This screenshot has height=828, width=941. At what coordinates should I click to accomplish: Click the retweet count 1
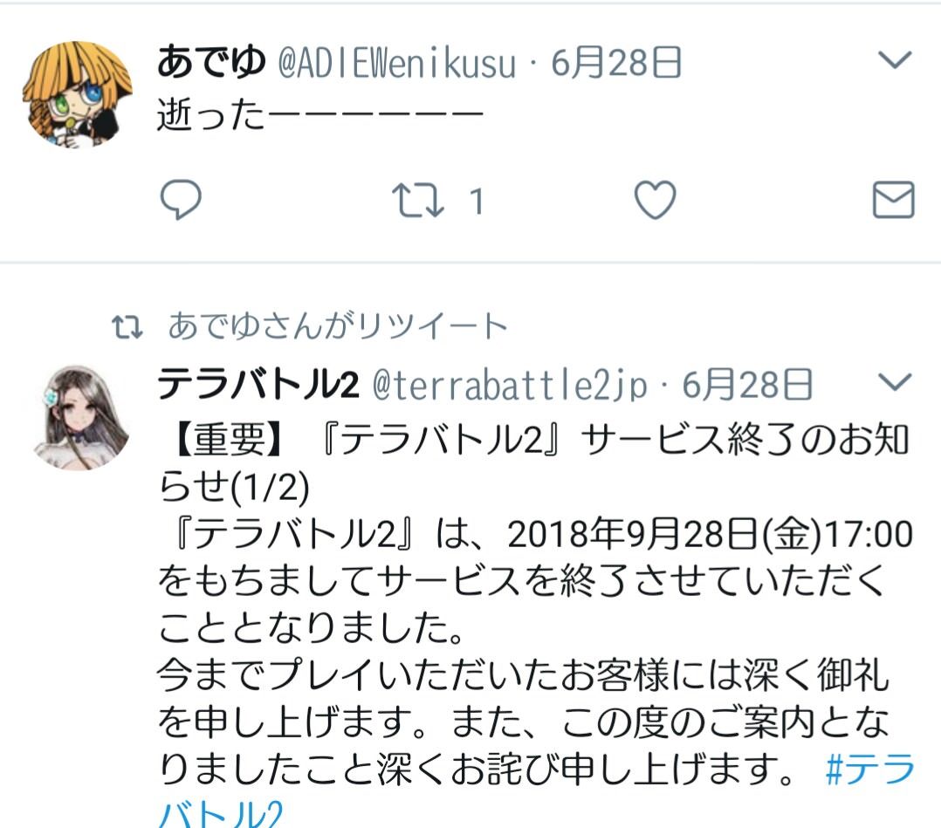click(x=477, y=201)
